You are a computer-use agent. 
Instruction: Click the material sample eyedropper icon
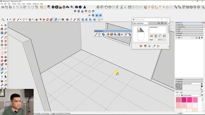pyautogui.click(x=202, y=92)
